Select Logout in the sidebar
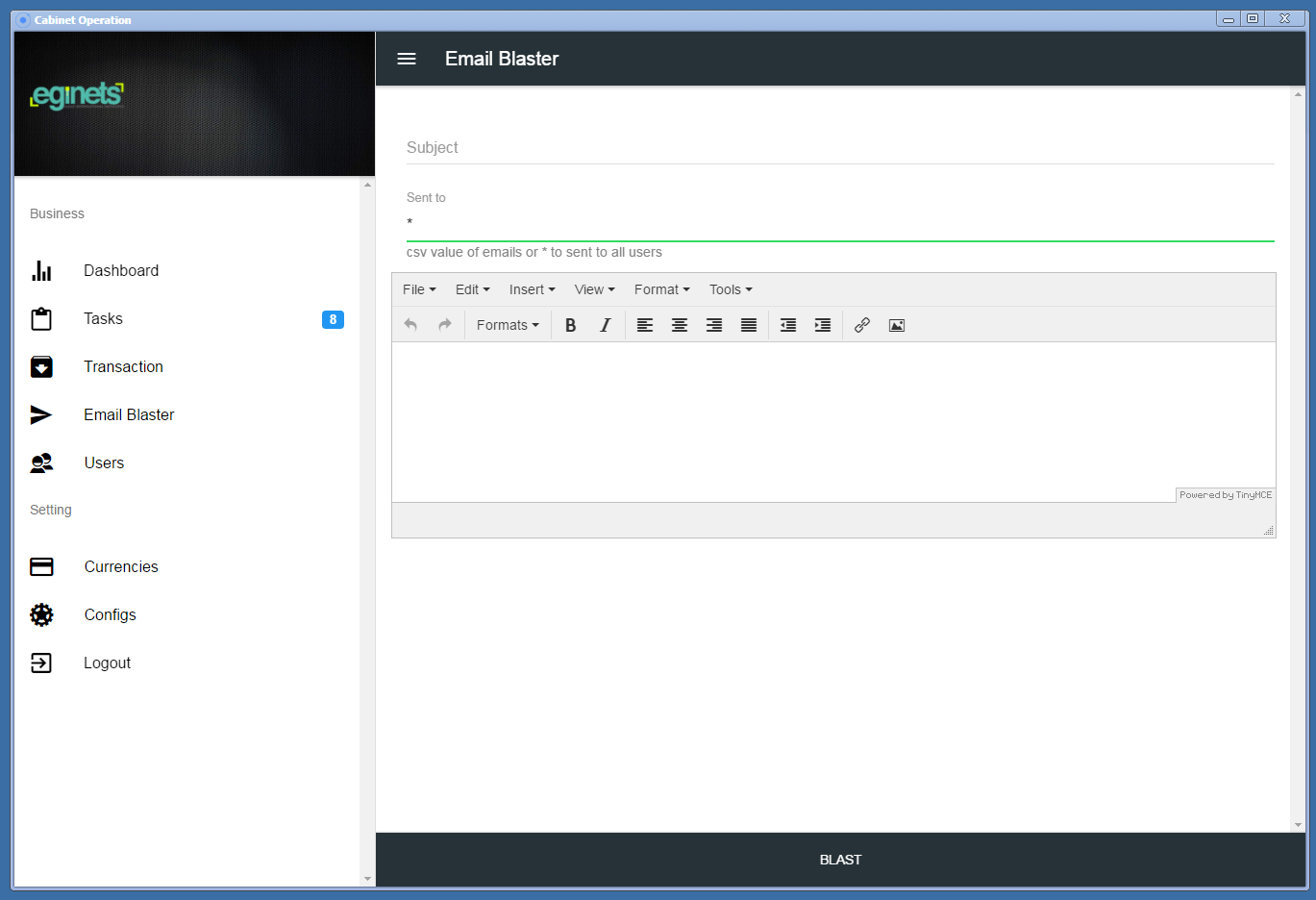Image resolution: width=1316 pixels, height=900 pixels. click(108, 662)
